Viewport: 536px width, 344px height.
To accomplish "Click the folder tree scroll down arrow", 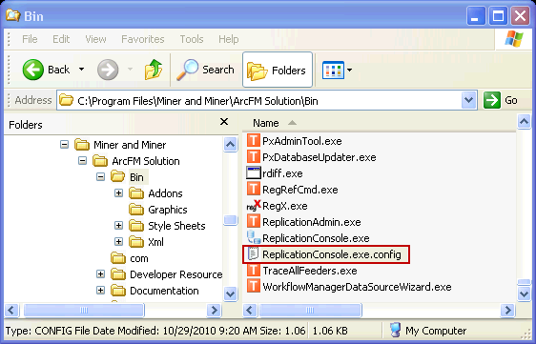I will click(x=231, y=293).
